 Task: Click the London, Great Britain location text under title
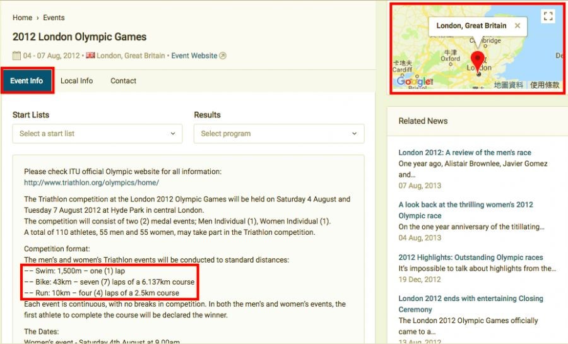coord(131,56)
